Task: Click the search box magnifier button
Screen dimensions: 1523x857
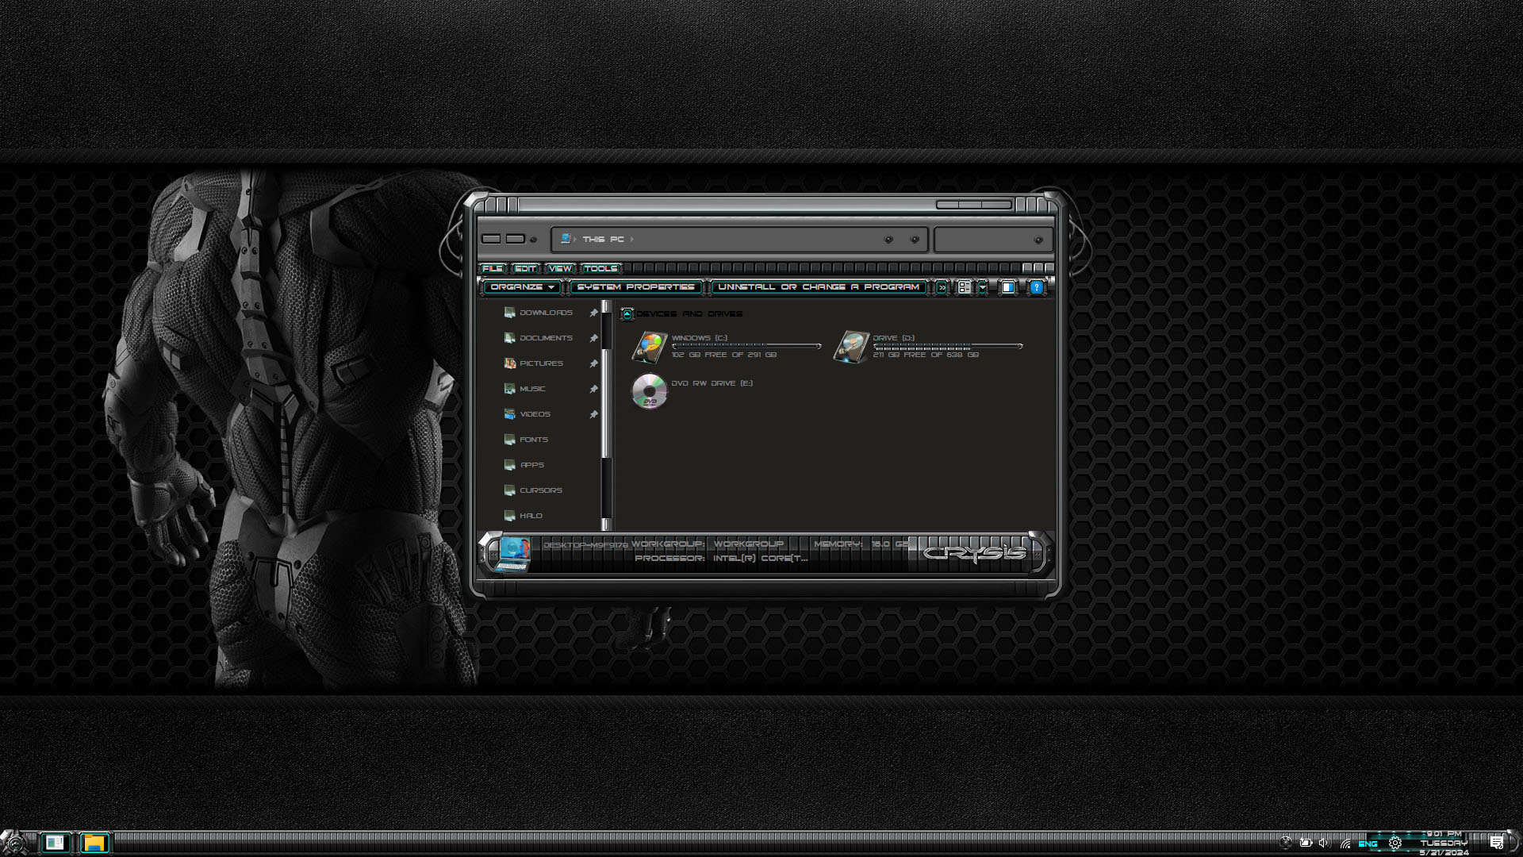Action: click(1038, 240)
